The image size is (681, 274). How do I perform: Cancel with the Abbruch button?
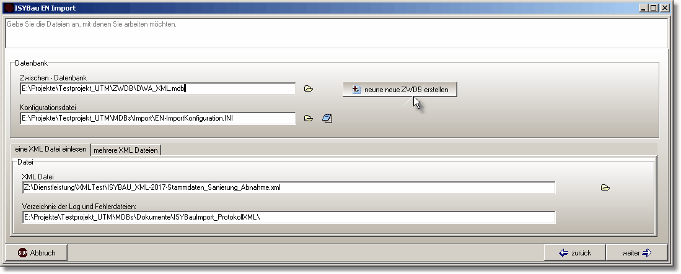coord(37,253)
